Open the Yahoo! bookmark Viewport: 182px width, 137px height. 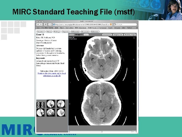[x=129, y=28]
